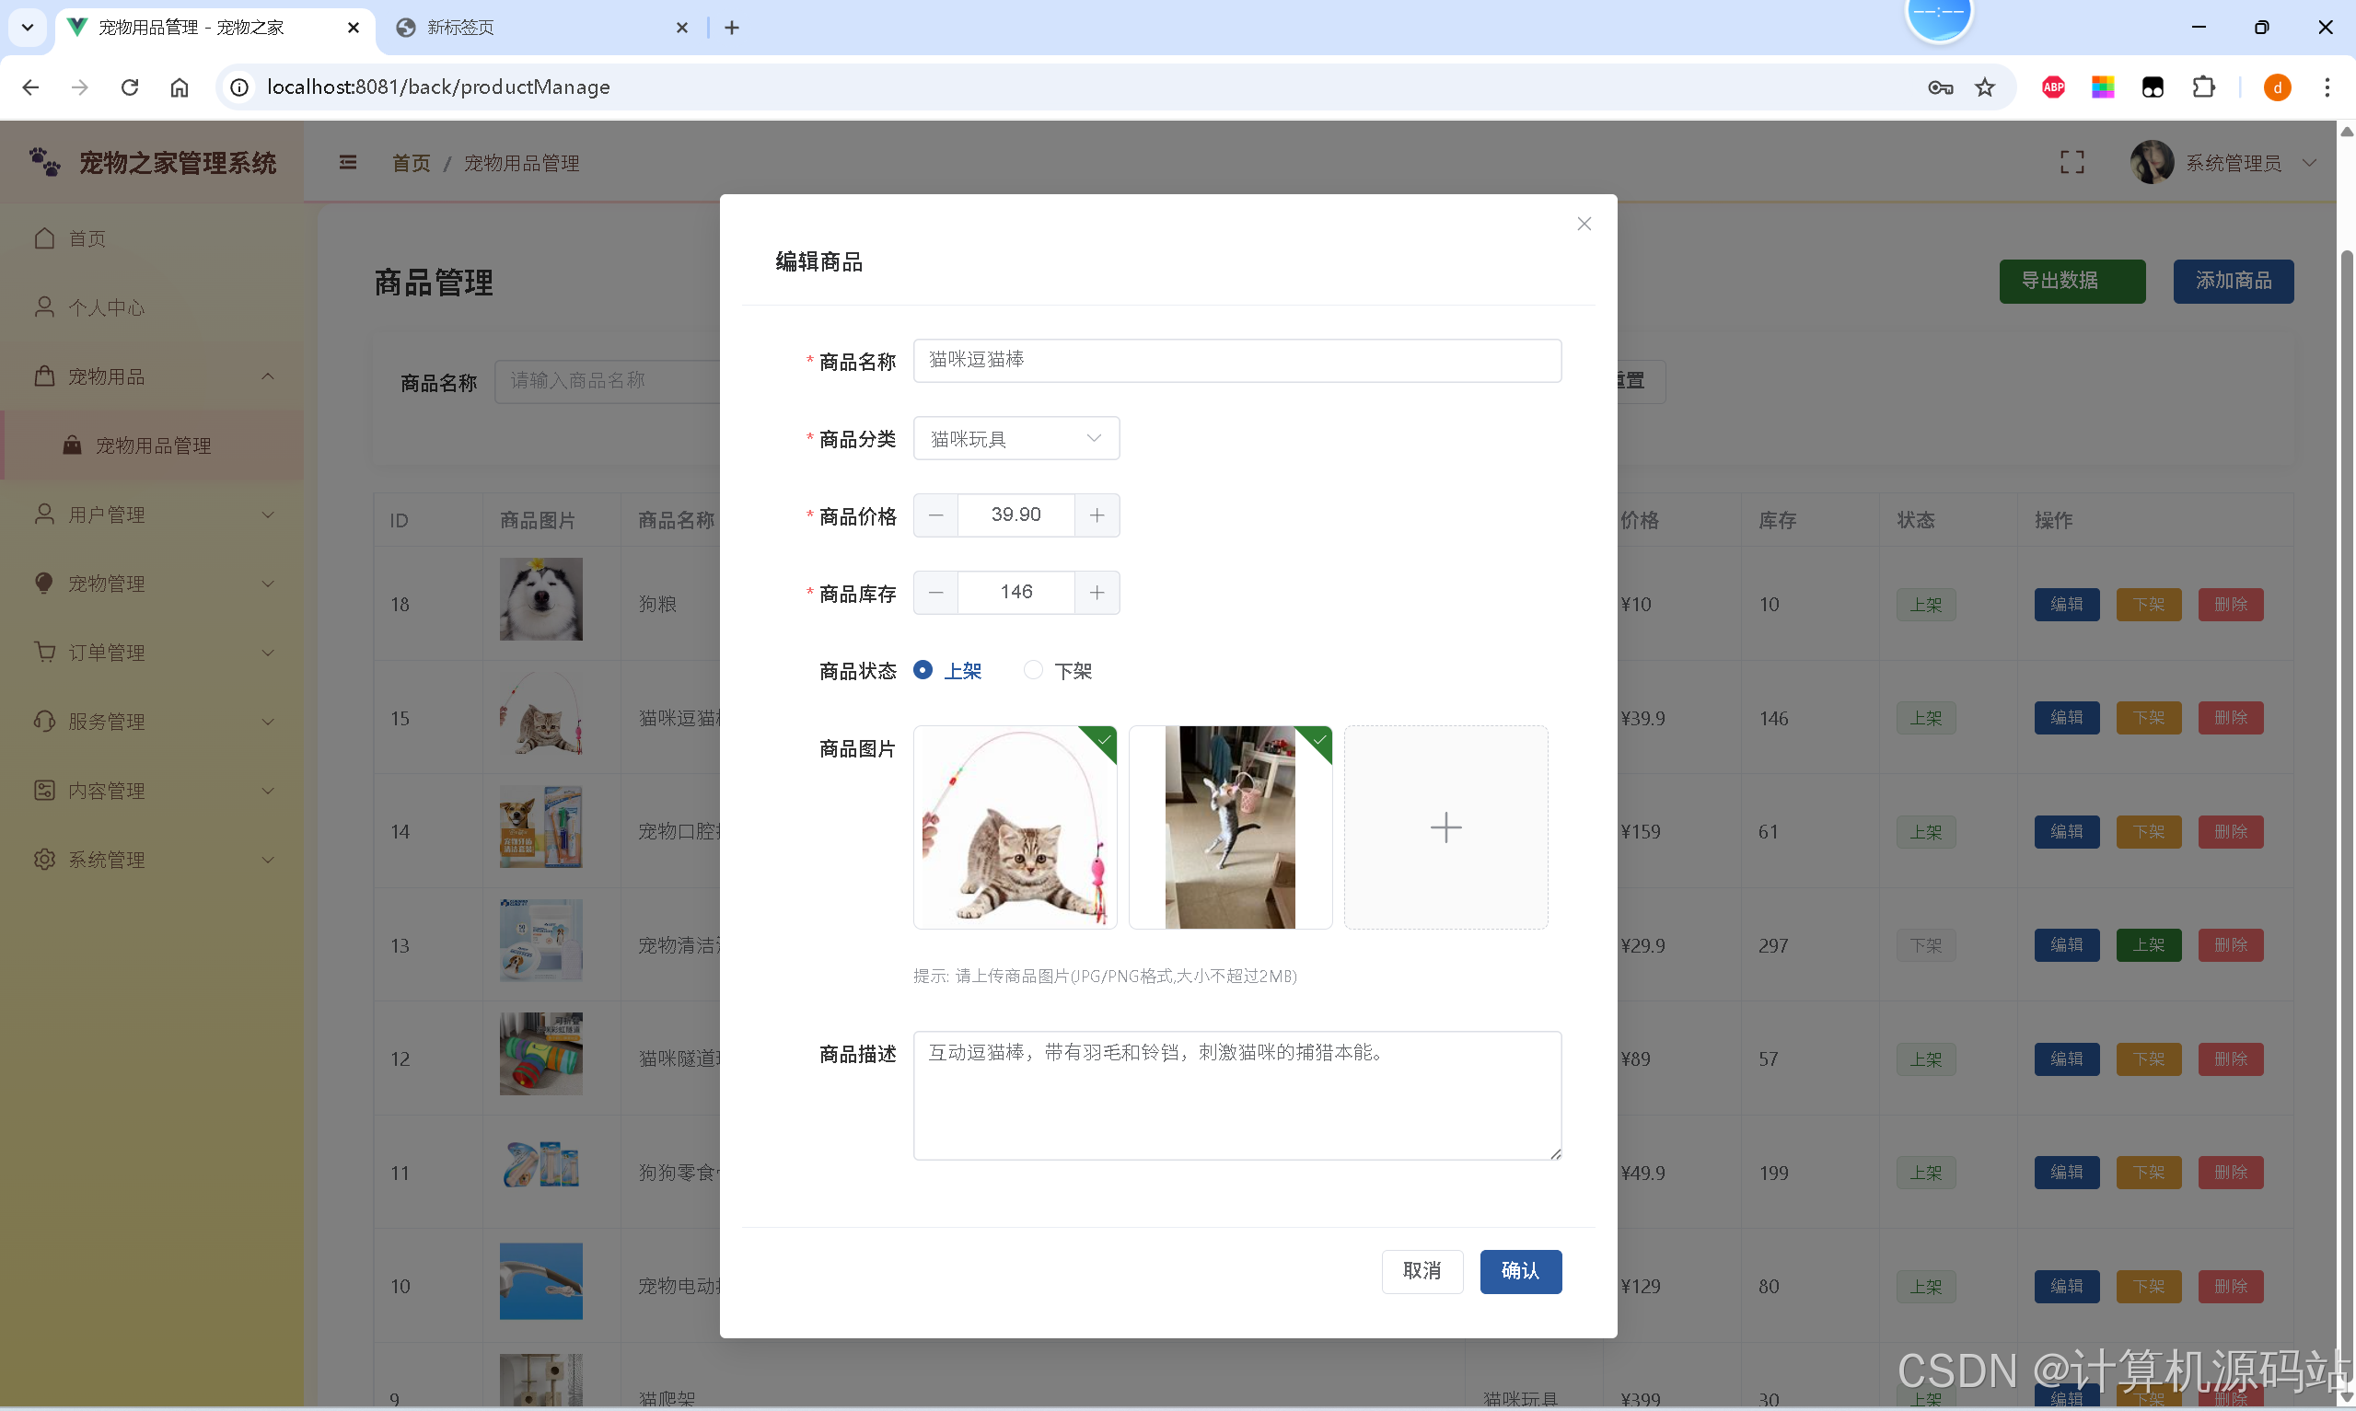Select the 上架 radio button
The height and width of the screenshot is (1411, 2356).
pyautogui.click(x=923, y=670)
